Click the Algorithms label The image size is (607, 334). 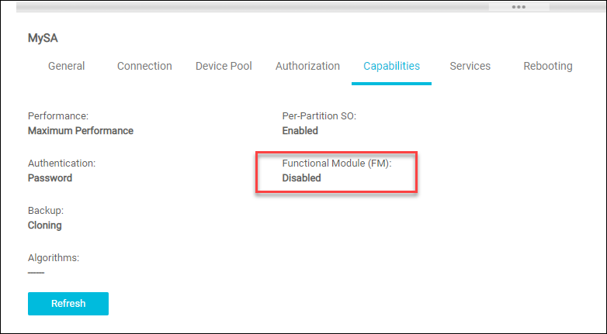tap(54, 257)
